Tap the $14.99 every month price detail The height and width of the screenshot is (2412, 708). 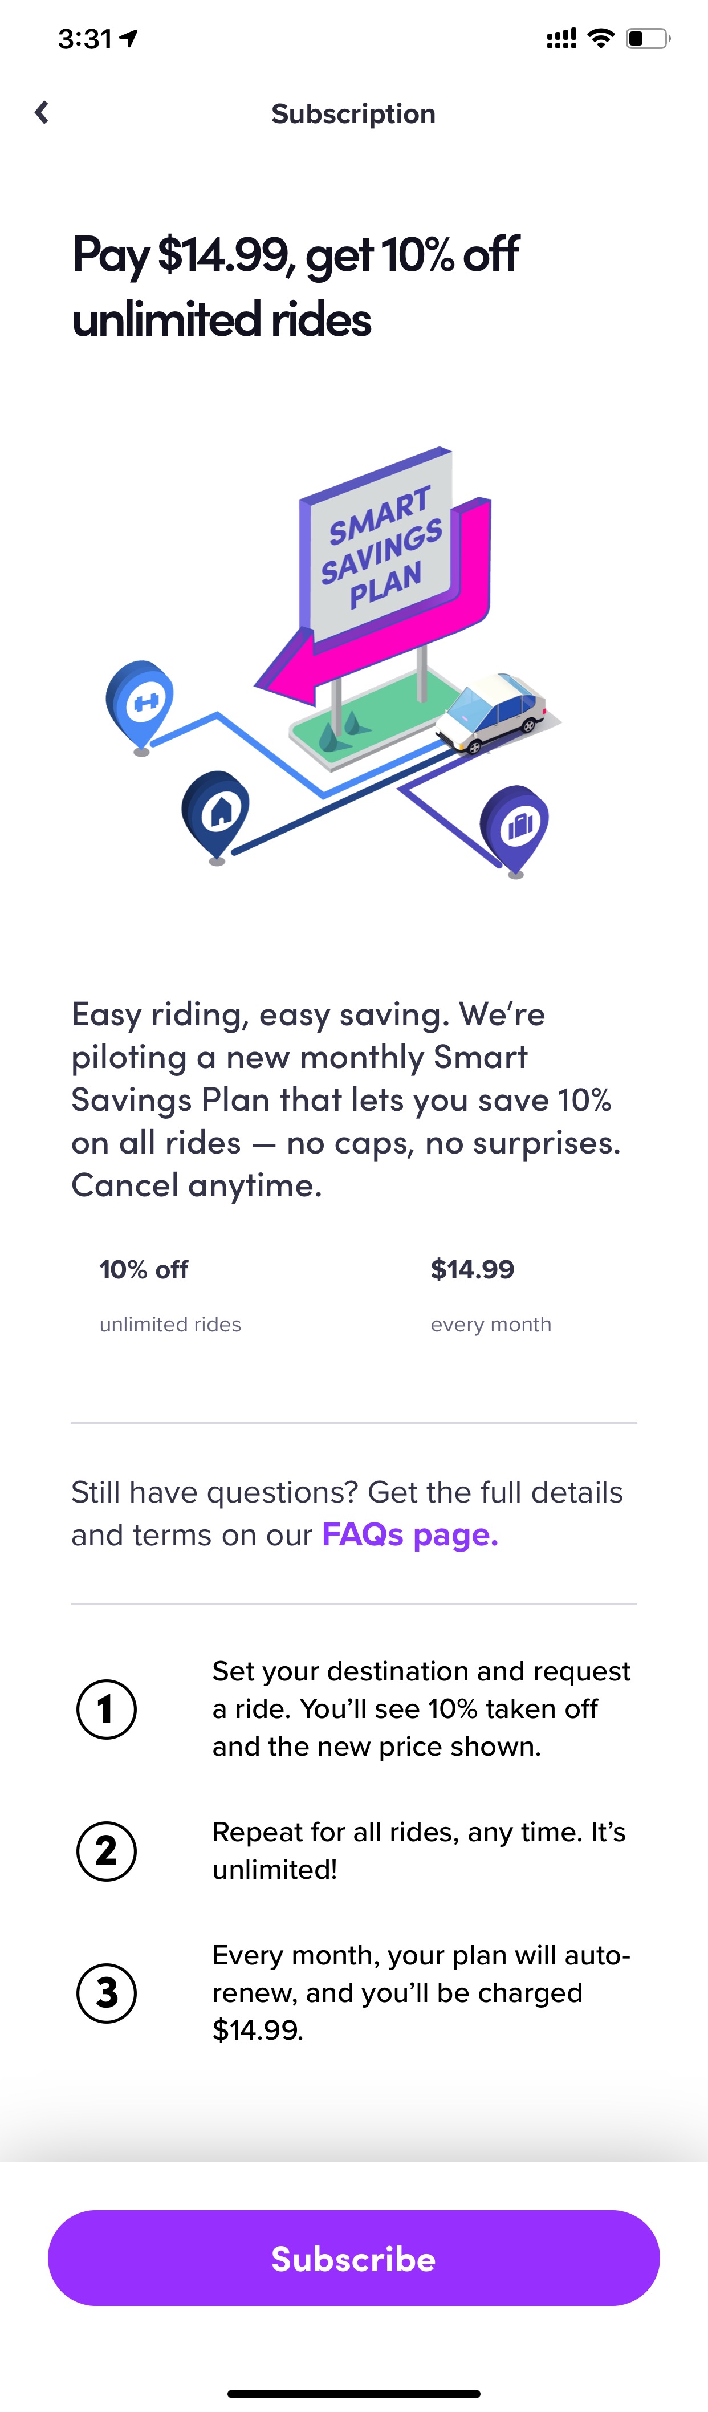point(491,1296)
